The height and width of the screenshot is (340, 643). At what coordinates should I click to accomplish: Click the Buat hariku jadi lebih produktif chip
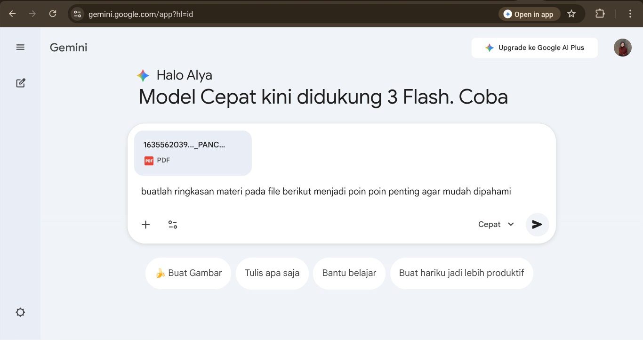tap(461, 273)
